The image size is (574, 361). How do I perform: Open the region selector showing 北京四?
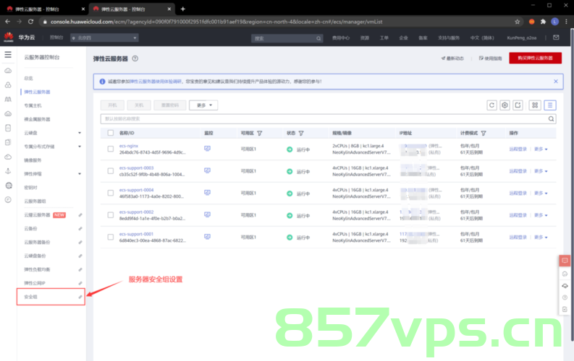(104, 38)
